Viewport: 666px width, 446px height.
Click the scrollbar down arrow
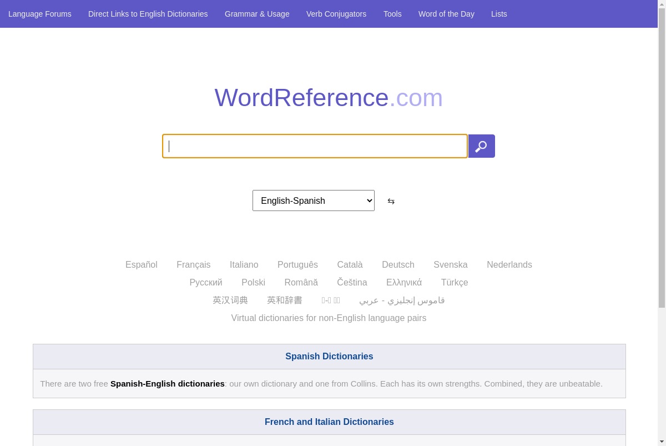coord(662,442)
